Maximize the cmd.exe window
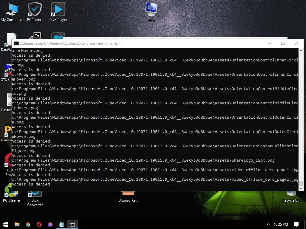 [283, 43]
